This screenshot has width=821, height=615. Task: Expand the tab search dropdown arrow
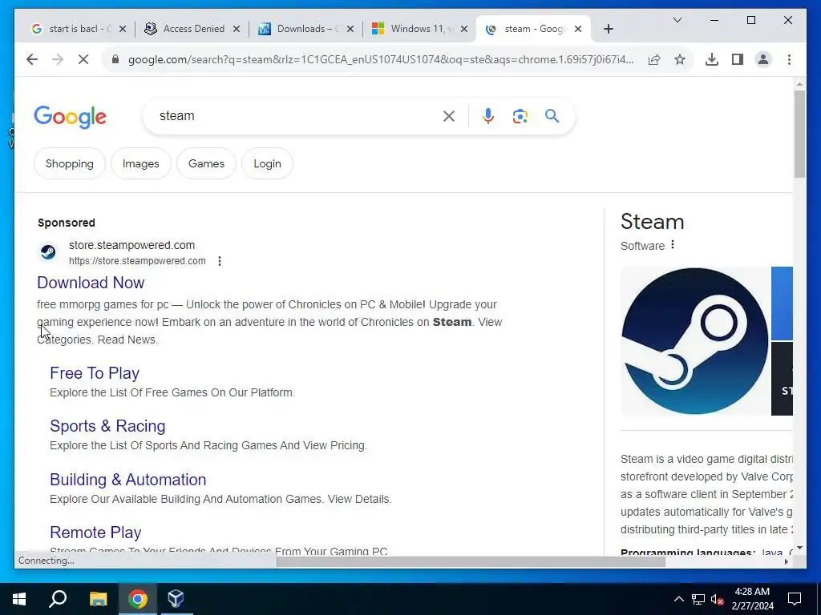[x=677, y=20]
